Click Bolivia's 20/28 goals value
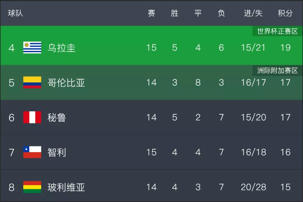303x202 pixels. click(254, 187)
